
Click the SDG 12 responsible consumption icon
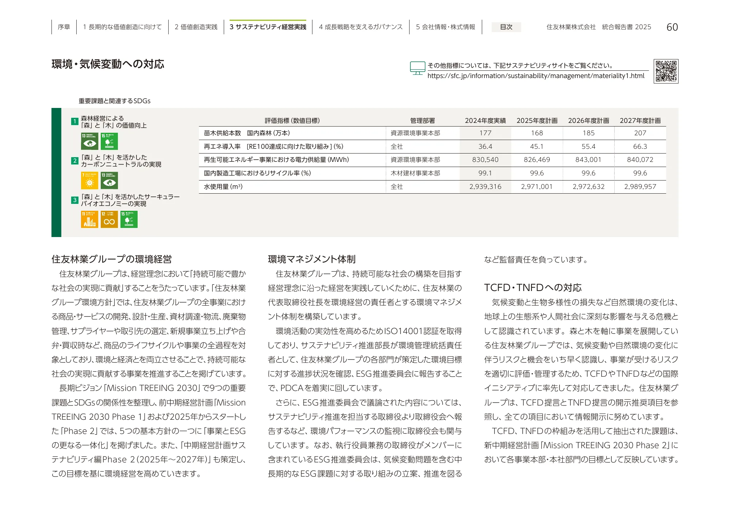[x=110, y=220]
